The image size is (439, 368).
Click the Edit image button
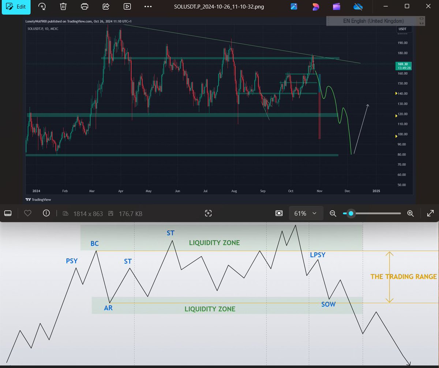(16, 7)
